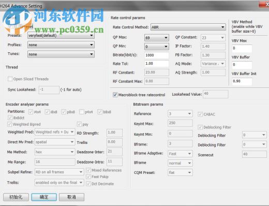Toggle the 8x8dct checkbox

click(x=10, y=118)
